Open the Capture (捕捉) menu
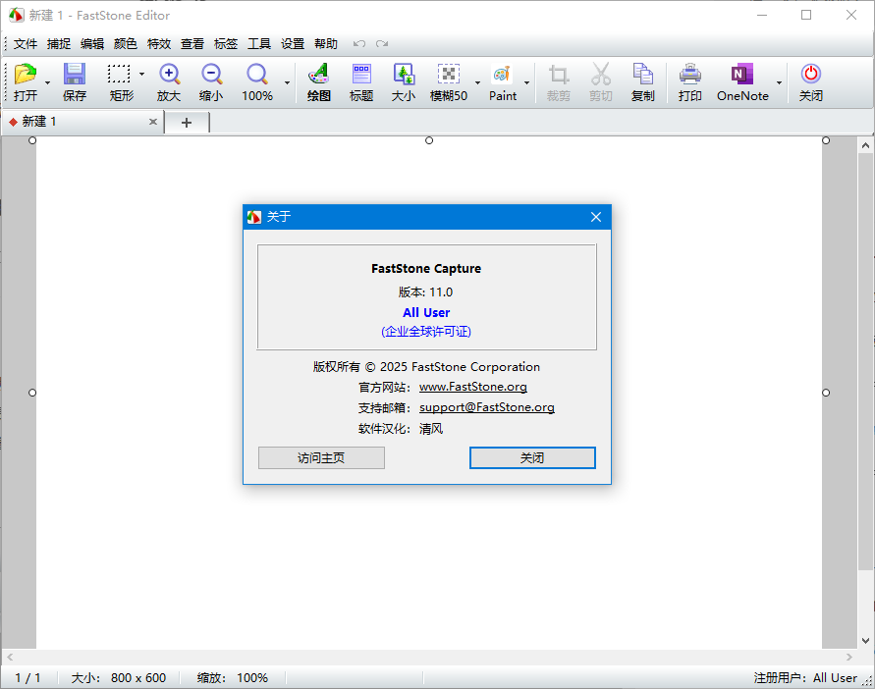The width and height of the screenshot is (875, 689). click(59, 43)
